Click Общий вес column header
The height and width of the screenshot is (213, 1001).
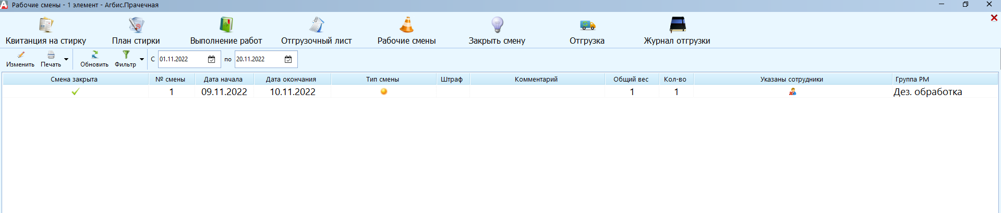(631, 79)
